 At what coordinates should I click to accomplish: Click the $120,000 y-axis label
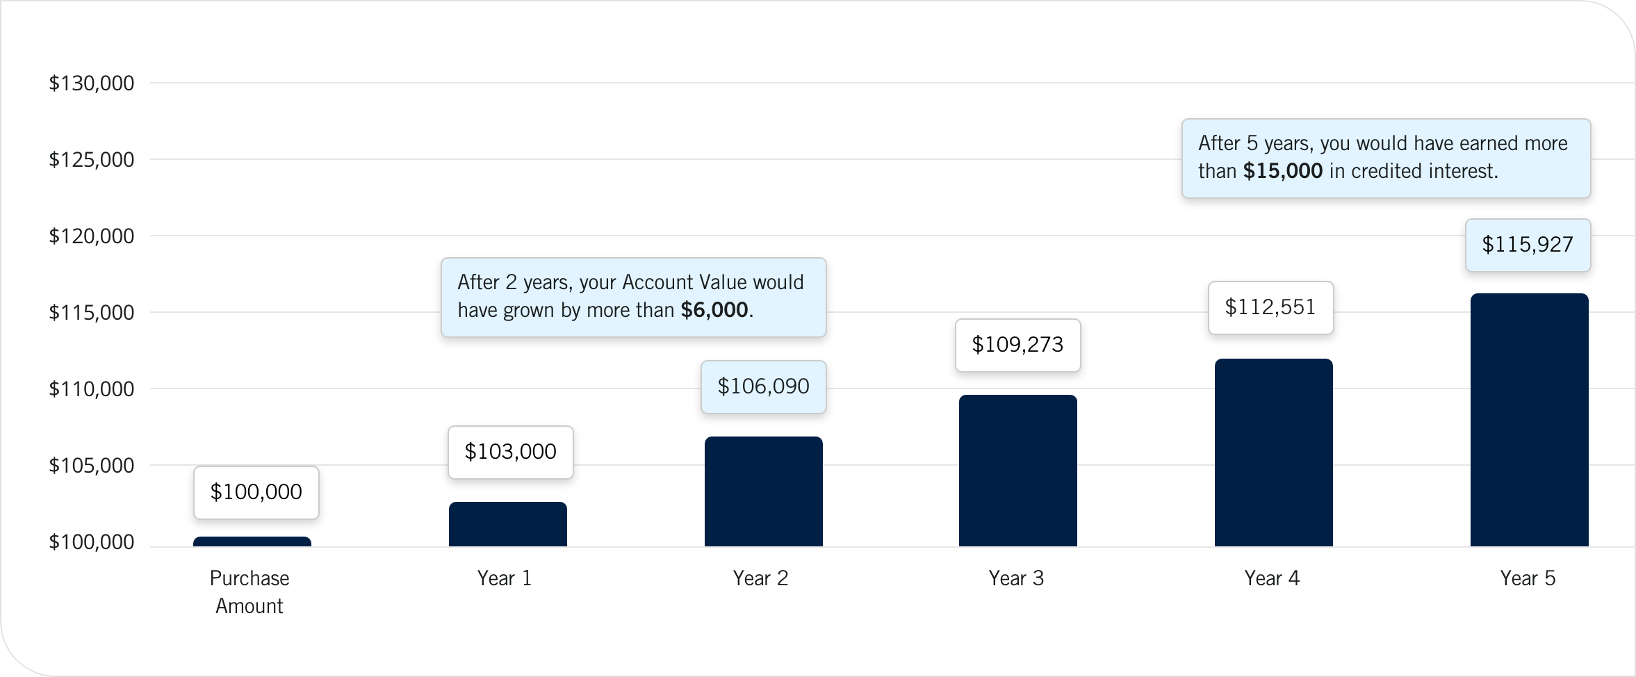tap(91, 236)
